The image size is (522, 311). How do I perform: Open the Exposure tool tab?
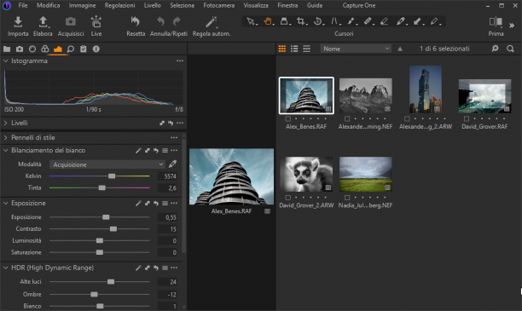coord(58,49)
